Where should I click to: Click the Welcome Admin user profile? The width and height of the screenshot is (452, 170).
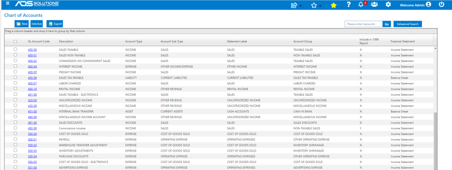[x=415, y=5]
